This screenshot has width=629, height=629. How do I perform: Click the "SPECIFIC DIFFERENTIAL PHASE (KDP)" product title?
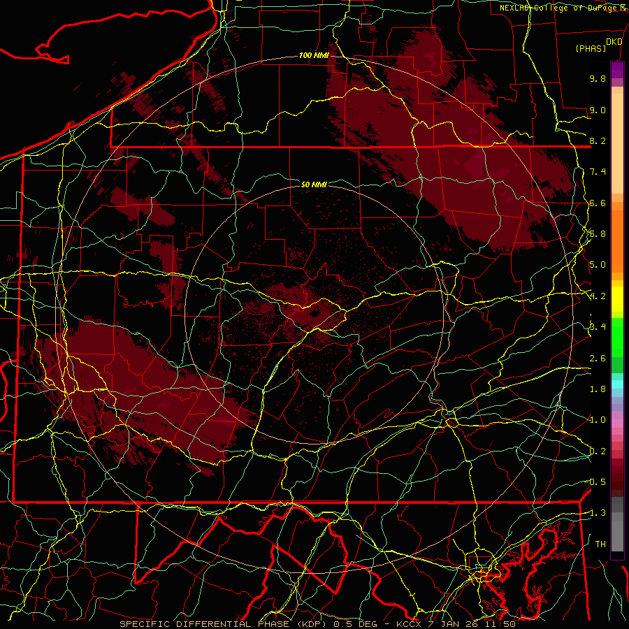(x=224, y=624)
